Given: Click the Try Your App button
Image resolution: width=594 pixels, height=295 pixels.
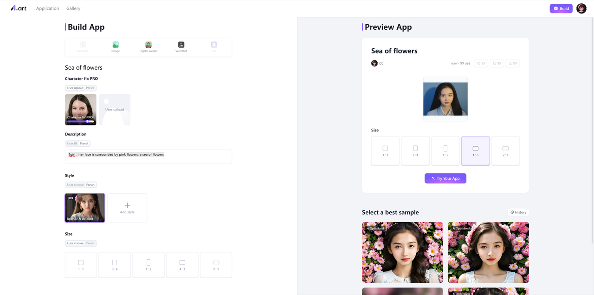Looking at the screenshot, I should coord(445,178).
